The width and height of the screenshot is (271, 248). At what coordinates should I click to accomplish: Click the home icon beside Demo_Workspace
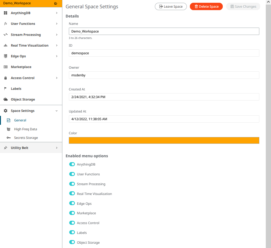[x=56, y=3]
